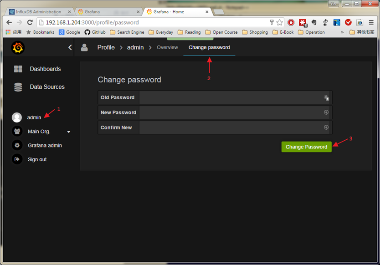Click the Sign out icon

tap(17, 159)
